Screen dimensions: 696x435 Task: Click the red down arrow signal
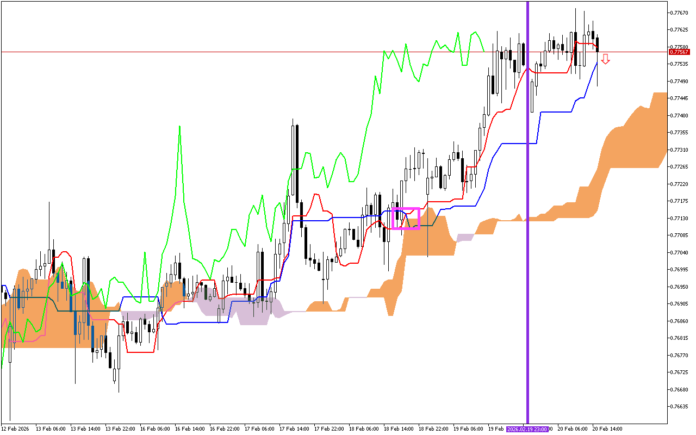click(x=605, y=59)
